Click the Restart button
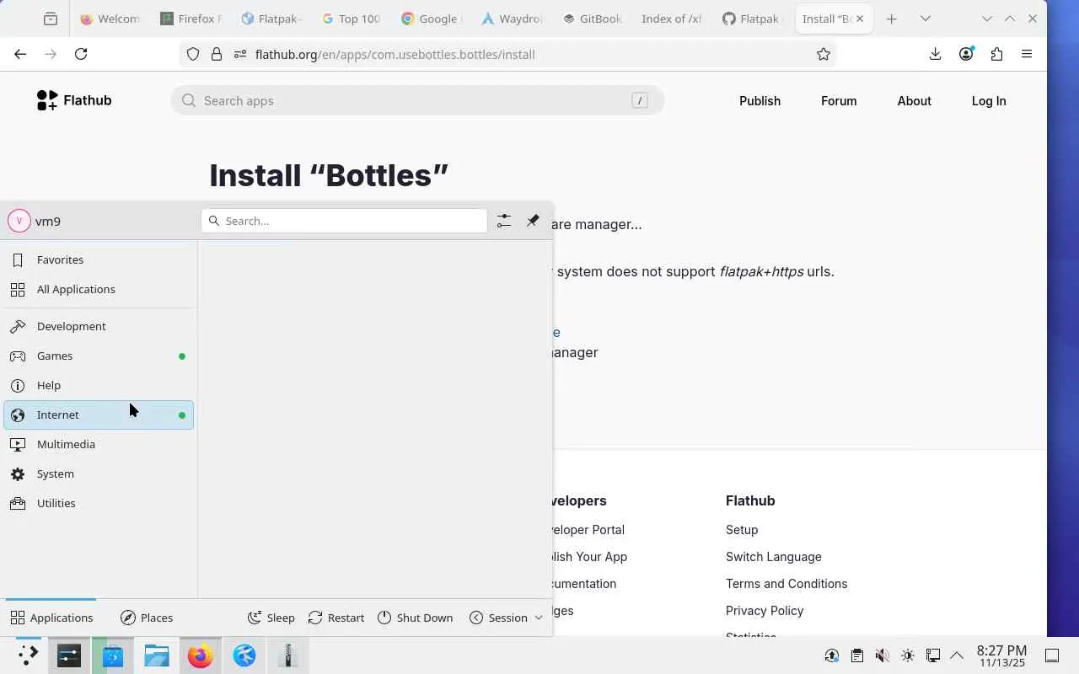Viewport: 1079px width, 674px height. pos(336,618)
